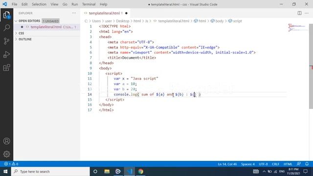Click the errors and warnings status indicator
Image resolution: width=313 pixels, height=176 pixels.
11,164
